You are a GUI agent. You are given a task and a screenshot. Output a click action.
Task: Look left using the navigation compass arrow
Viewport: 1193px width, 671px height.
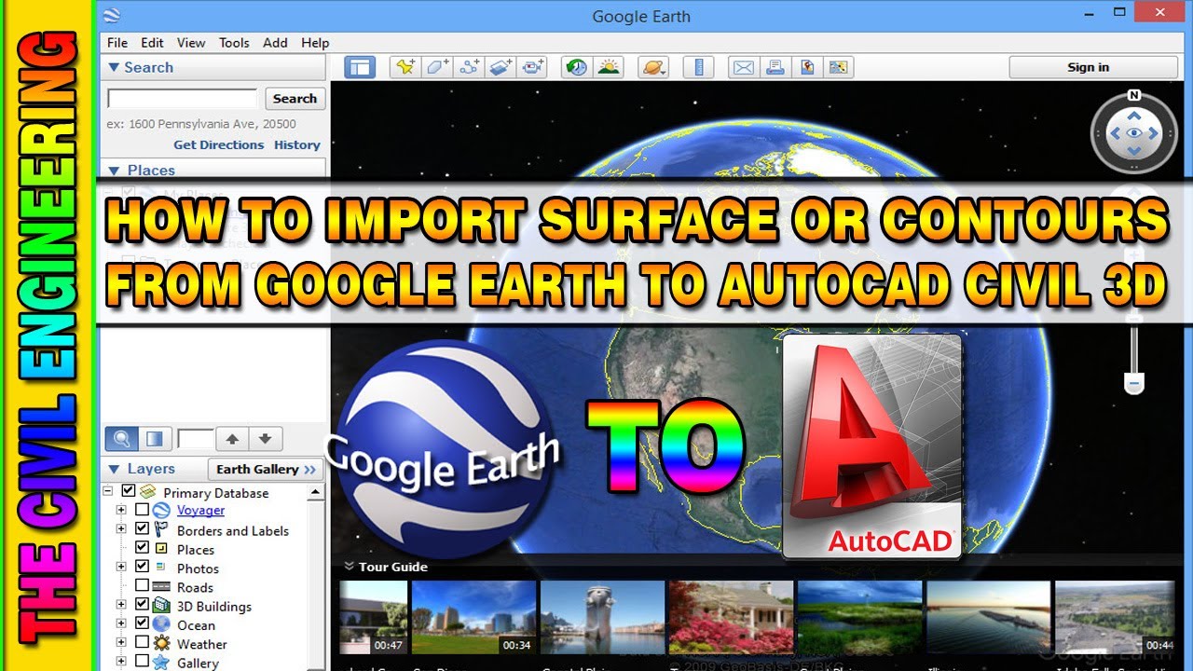[x=1115, y=133]
